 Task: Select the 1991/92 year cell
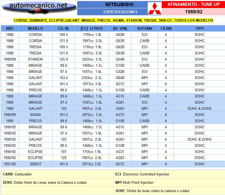point(10,164)
